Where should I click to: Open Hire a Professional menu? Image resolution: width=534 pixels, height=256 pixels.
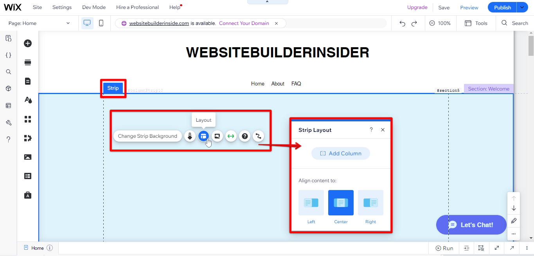(137, 7)
